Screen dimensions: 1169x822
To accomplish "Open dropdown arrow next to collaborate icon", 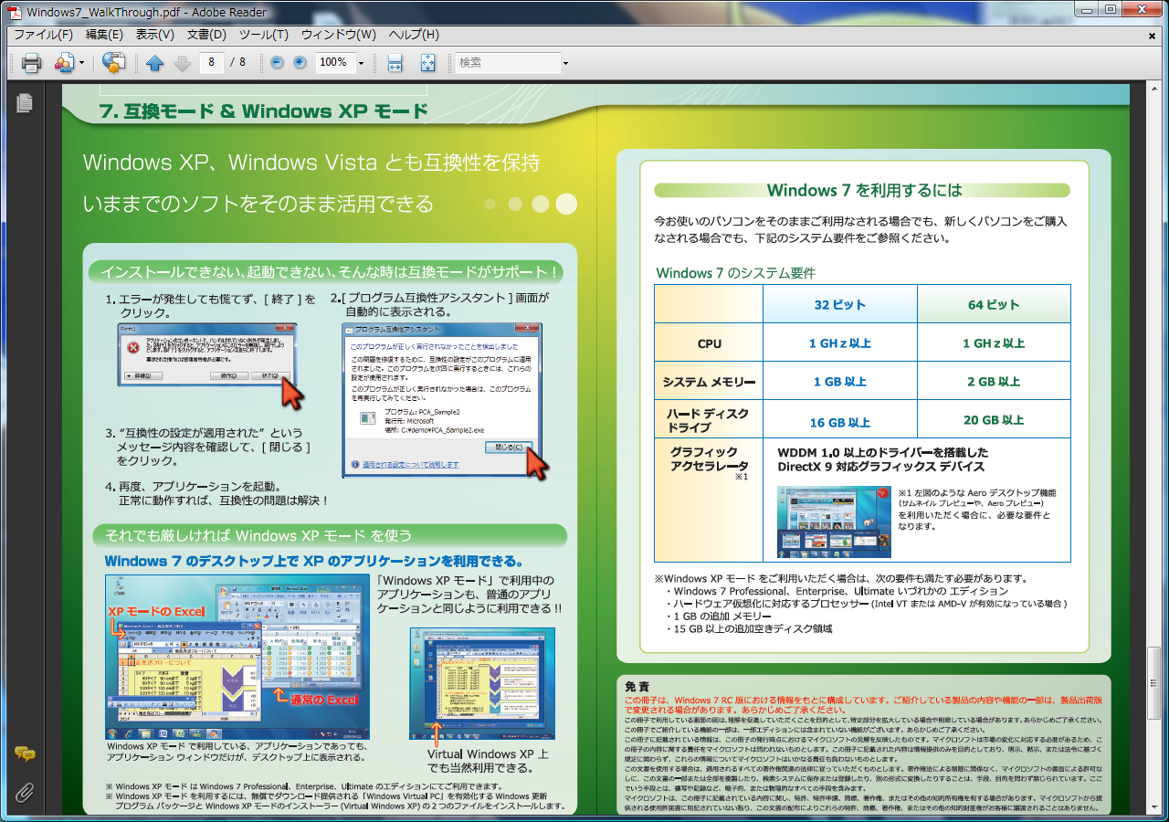I will point(82,63).
